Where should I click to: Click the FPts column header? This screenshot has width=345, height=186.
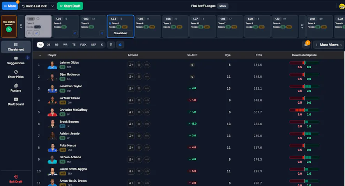[259, 55]
